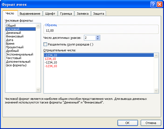Open the Выравнивание tab
This screenshot has height=129, width=164.
point(30,14)
